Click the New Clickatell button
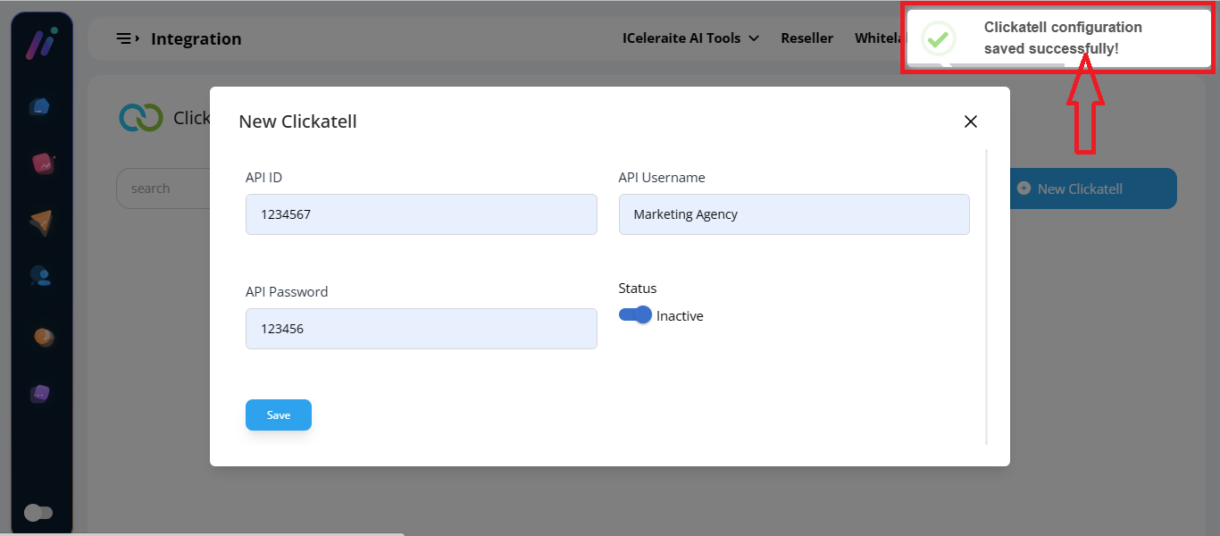The width and height of the screenshot is (1220, 536). (1091, 188)
